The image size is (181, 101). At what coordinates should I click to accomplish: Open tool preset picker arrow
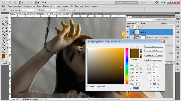tap(7, 10)
